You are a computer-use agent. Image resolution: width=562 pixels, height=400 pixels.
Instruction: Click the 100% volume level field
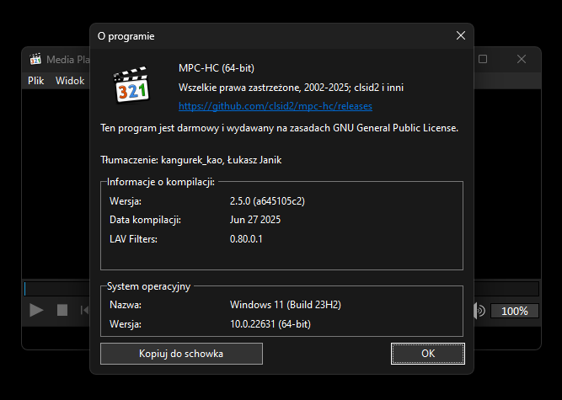pyautogui.click(x=514, y=311)
